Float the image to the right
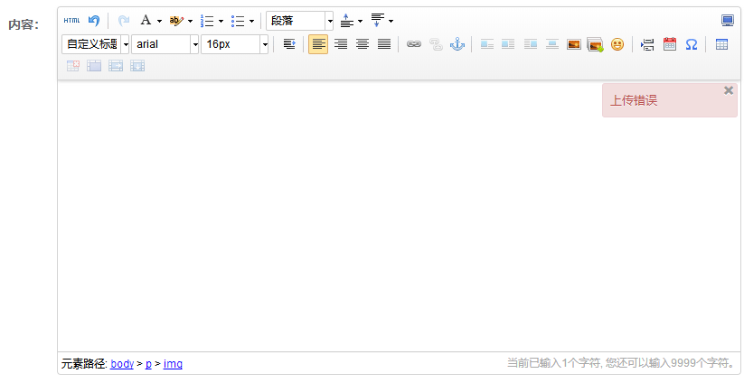The height and width of the screenshot is (383, 744). coord(531,44)
